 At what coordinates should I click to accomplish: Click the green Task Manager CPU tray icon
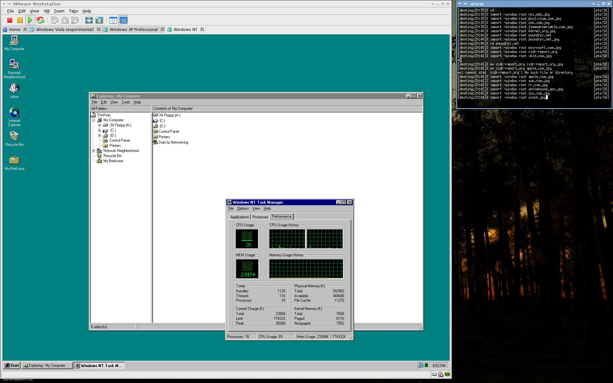(427, 365)
